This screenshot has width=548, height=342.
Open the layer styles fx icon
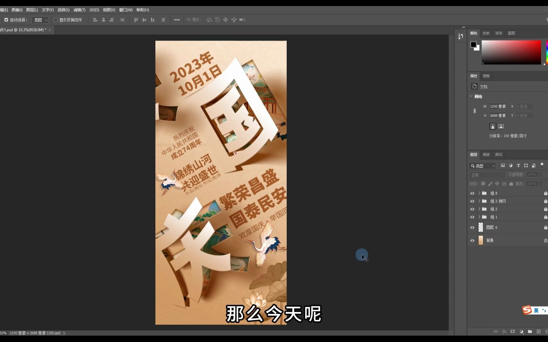pyautogui.click(x=505, y=332)
